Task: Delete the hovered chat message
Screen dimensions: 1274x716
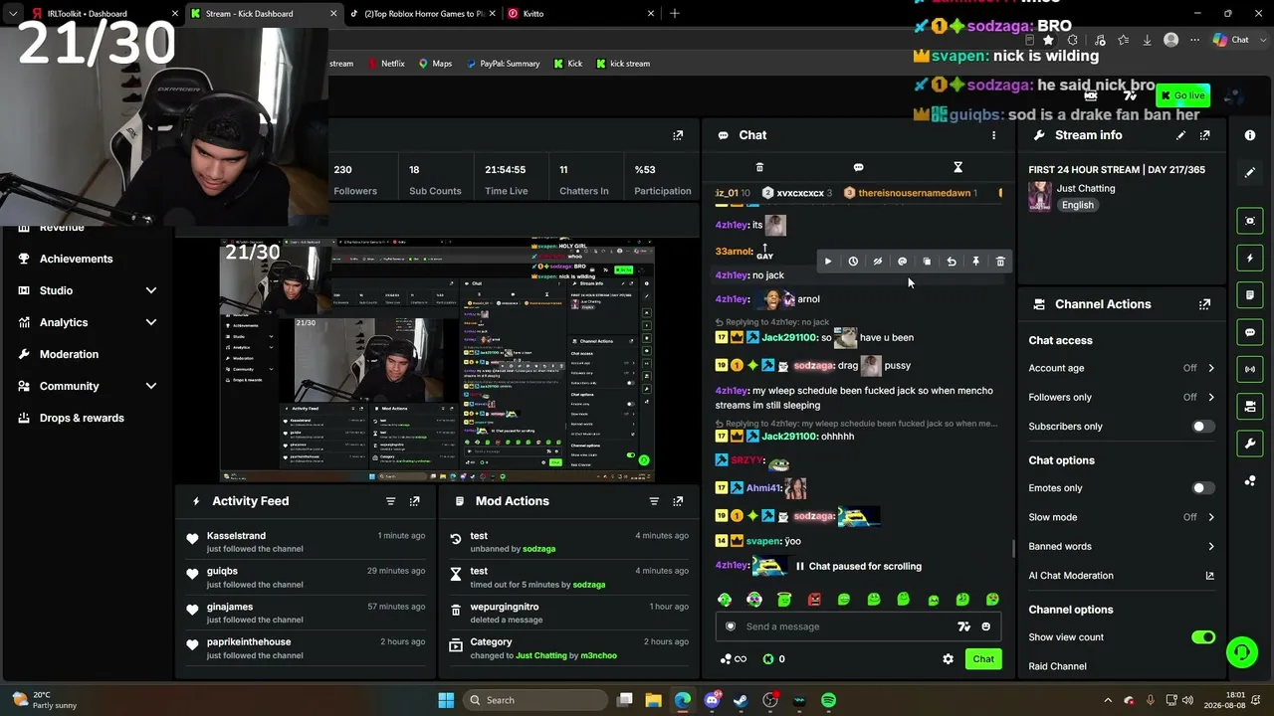Action: [x=1000, y=262]
